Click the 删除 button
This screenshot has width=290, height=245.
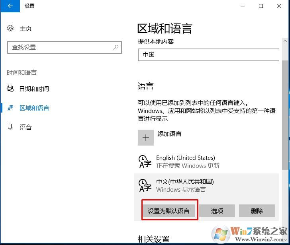257,211
